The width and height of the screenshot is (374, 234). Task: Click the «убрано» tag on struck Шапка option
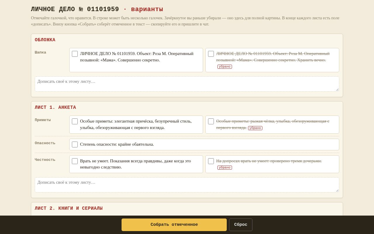[x=225, y=67]
